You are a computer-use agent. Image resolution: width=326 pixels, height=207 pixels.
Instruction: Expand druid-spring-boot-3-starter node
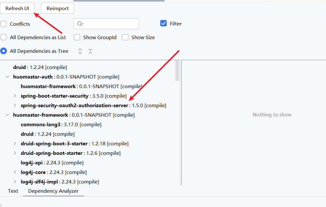pyautogui.click(x=15, y=143)
